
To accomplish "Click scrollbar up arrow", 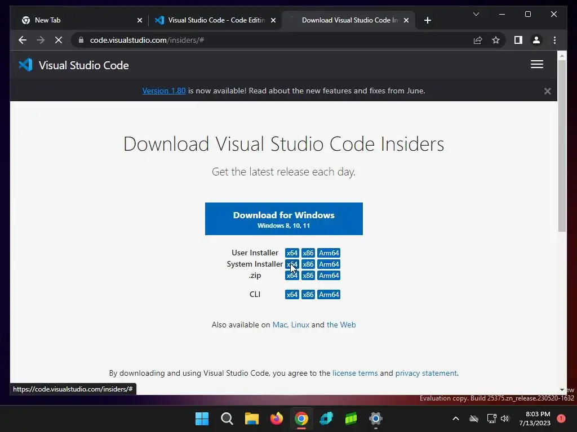I will [562, 56].
